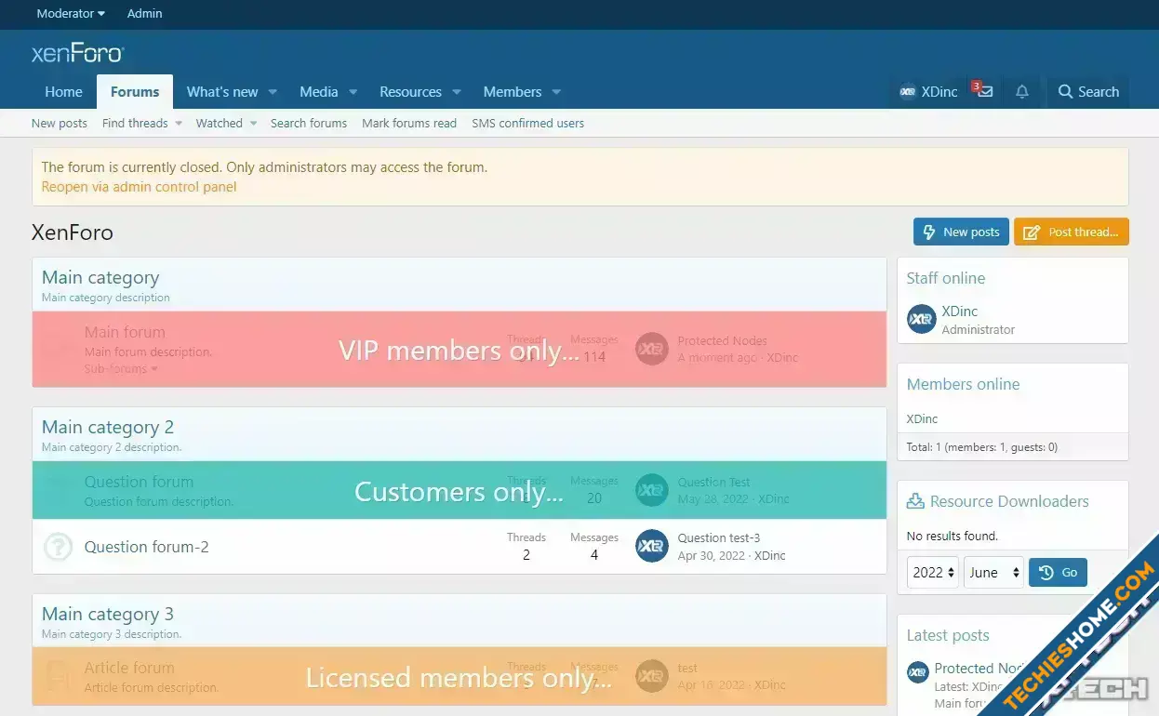Click the avatar beside Question test-3
1159x716 pixels.
[x=652, y=547]
